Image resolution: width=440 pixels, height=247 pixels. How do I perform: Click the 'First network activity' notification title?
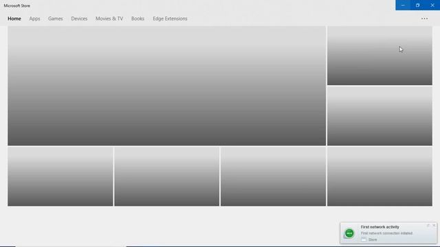(x=379, y=227)
